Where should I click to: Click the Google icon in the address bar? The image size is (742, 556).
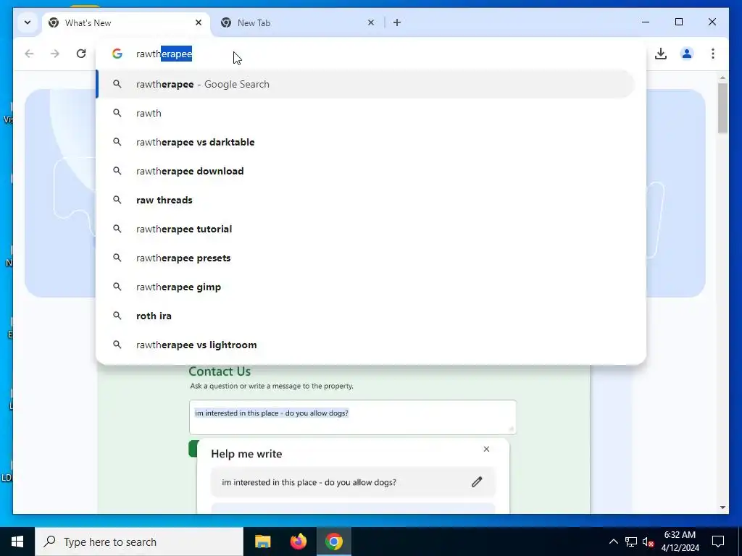117,54
